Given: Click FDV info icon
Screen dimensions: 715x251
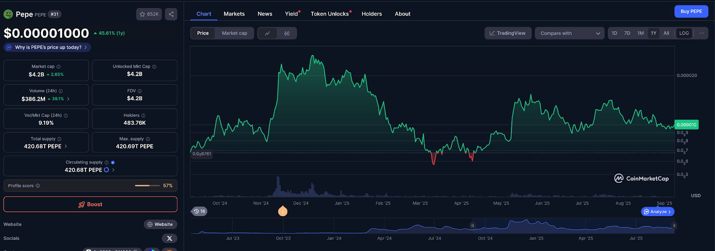Looking at the screenshot, I should (139, 91).
